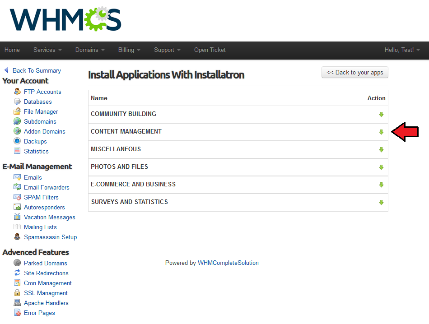Open the Hello, Test! user menu
The image size is (429, 324).
pyautogui.click(x=402, y=50)
